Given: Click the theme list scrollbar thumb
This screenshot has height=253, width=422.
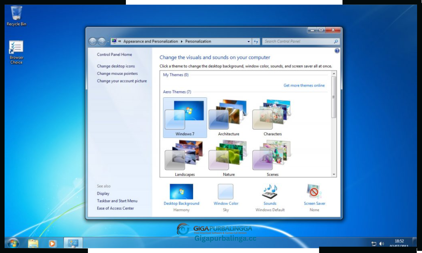Looking at the screenshot, I should coord(334,97).
